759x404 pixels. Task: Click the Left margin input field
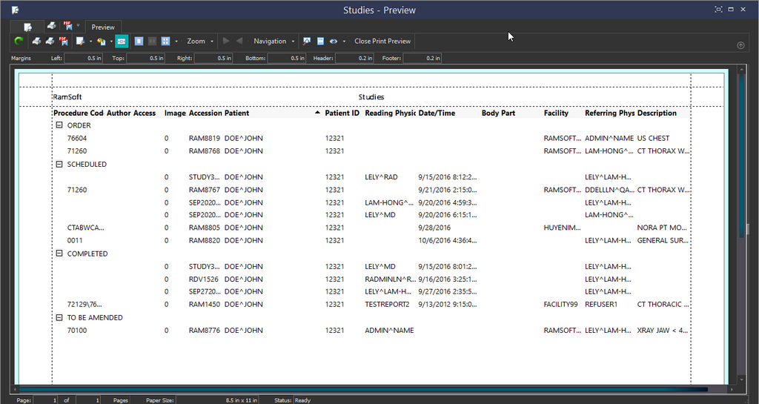84,58
